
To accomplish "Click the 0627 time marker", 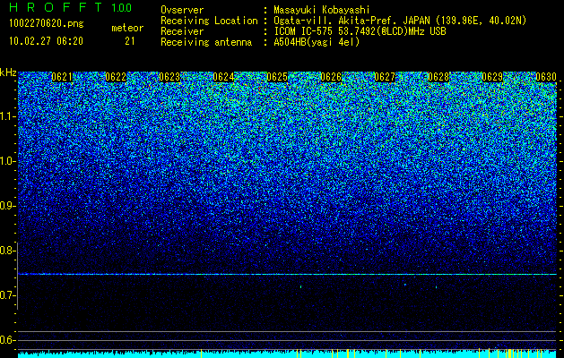I will 385,77.
